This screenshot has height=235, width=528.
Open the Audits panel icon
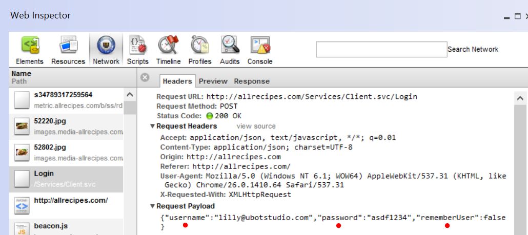(x=230, y=45)
